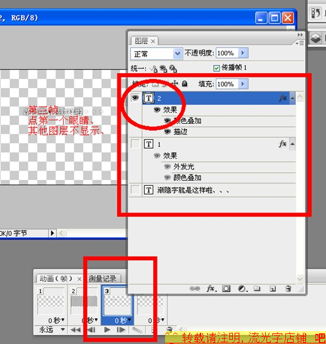The image size is (326, 344).
Task: Open the add layer style fx button at panel bottom
Action: [212, 289]
